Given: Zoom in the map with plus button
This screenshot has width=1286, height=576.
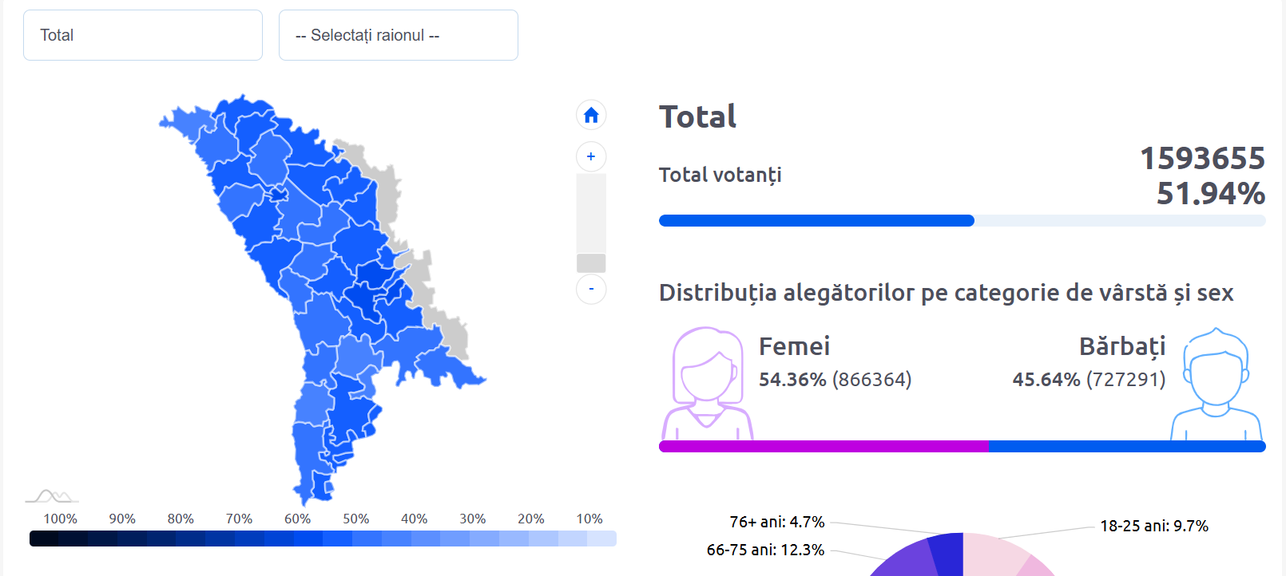Looking at the screenshot, I should coord(591,156).
